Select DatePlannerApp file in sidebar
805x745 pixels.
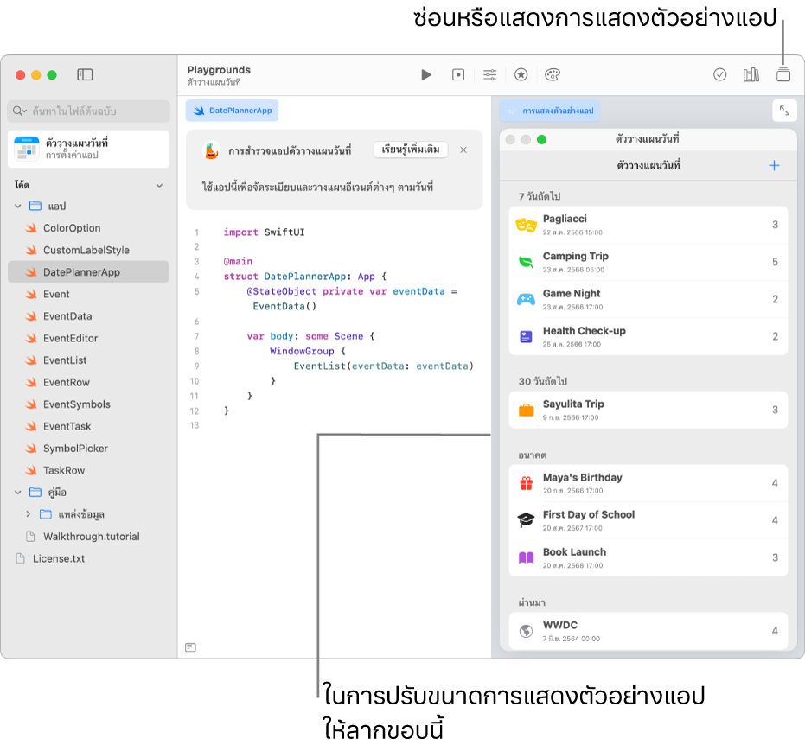click(88, 272)
